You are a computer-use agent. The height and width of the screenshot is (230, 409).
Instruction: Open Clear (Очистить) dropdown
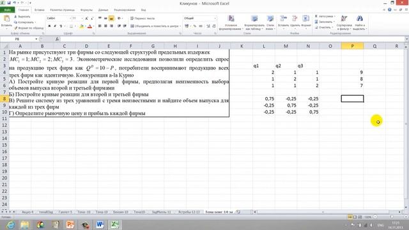[324, 27]
